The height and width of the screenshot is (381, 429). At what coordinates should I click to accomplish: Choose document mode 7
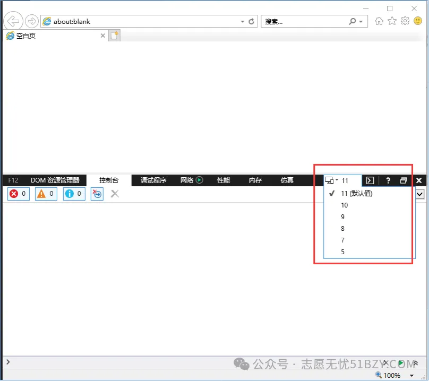tap(370, 240)
